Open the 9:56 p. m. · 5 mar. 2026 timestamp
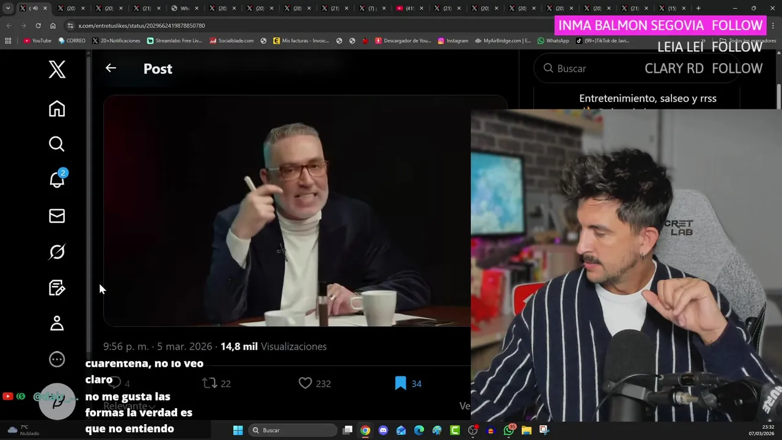Viewport: 782px width, 440px height. [158, 346]
